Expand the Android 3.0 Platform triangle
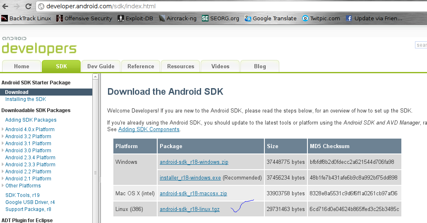The height and width of the screenshot is (223, 427). click(3, 150)
